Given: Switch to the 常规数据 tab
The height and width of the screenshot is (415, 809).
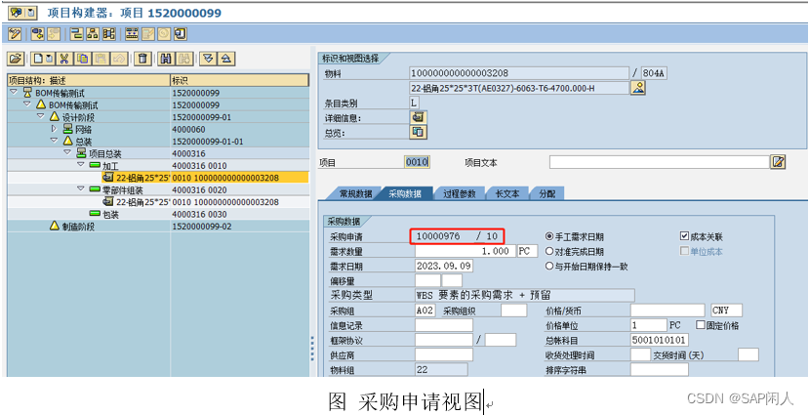Looking at the screenshot, I should click(353, 193).
